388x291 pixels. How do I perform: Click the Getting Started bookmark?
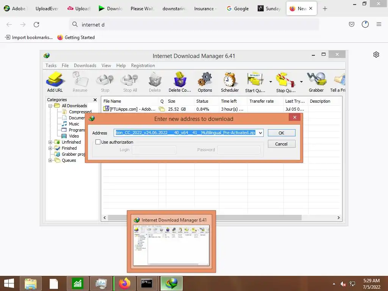pos(76,38)
